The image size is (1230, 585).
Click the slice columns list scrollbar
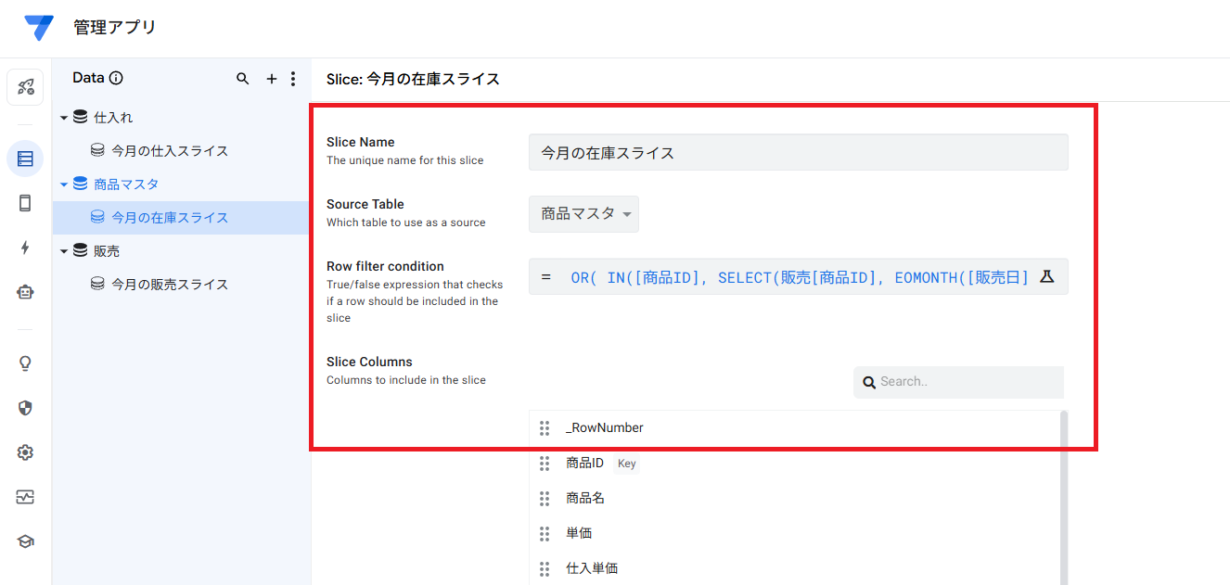[1063, 491]
